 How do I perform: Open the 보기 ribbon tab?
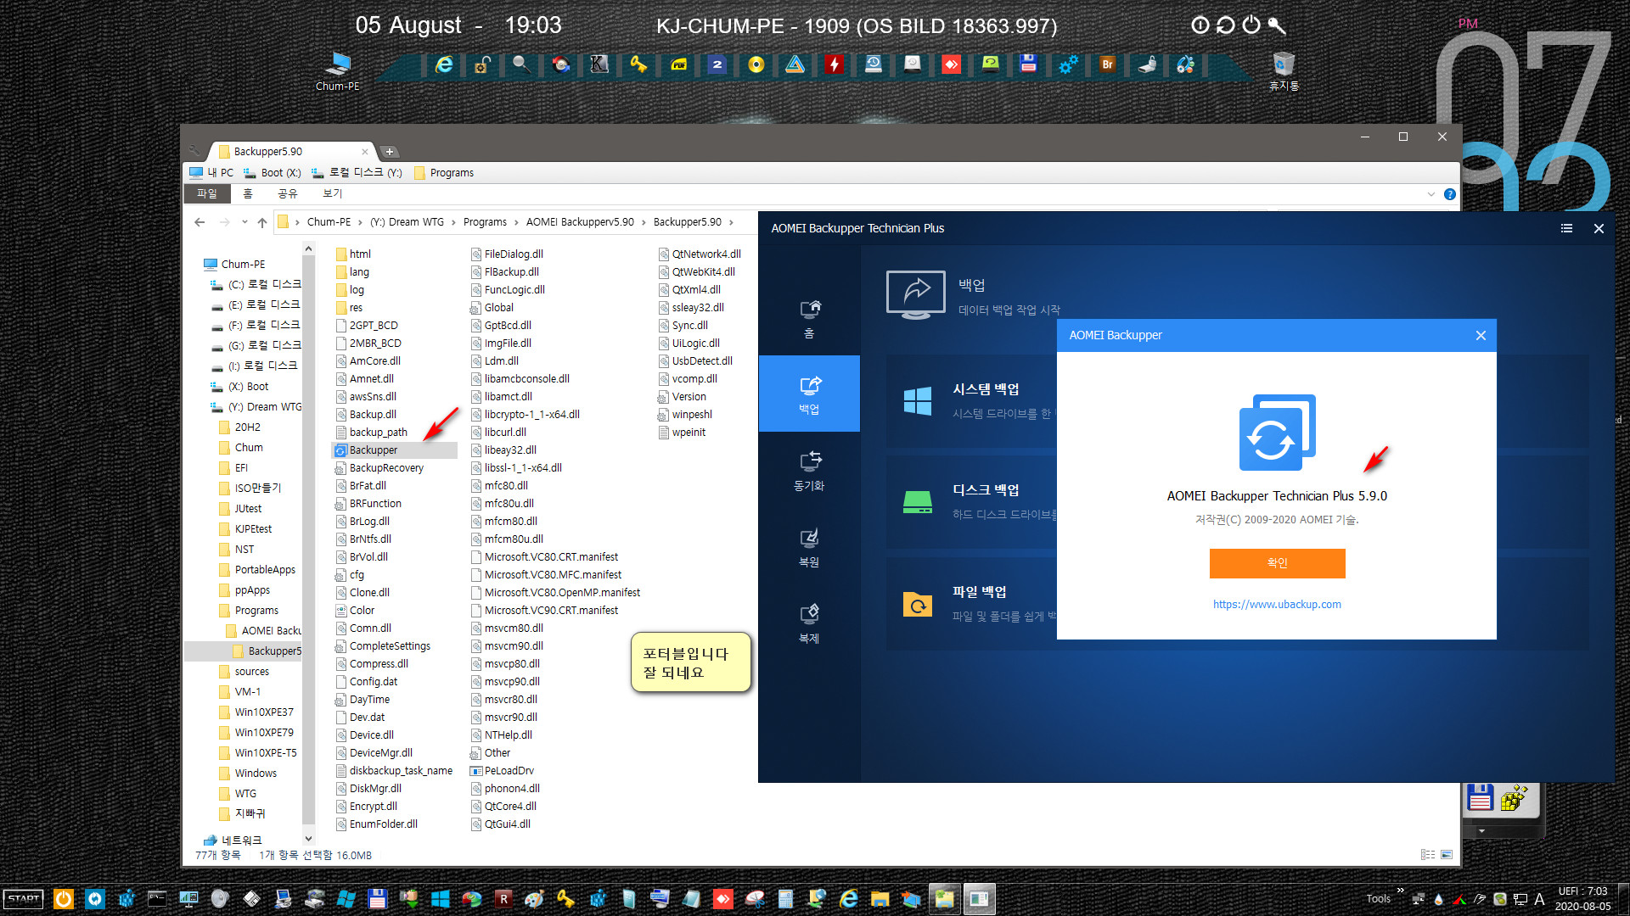pyautogui.click(x=333, y=194)
